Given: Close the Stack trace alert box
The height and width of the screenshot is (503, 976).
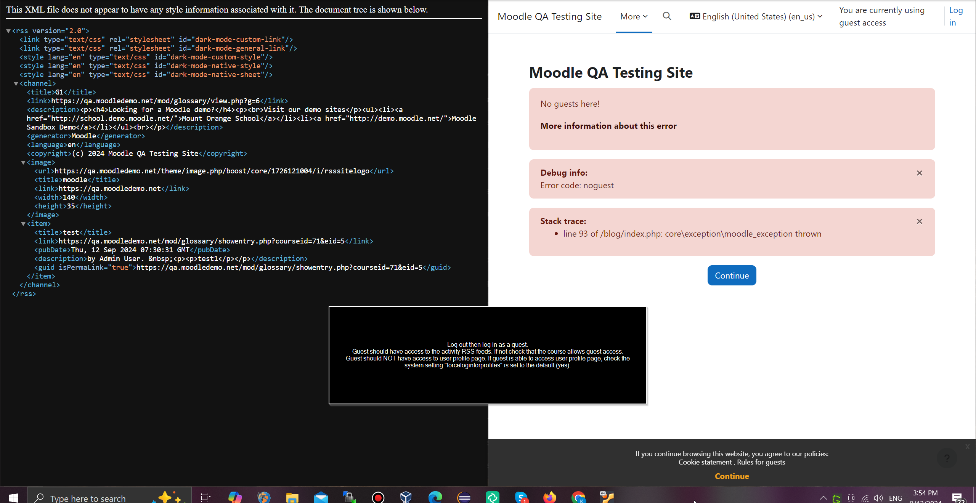Looking at the screenshot, I should tap(920, 221).
